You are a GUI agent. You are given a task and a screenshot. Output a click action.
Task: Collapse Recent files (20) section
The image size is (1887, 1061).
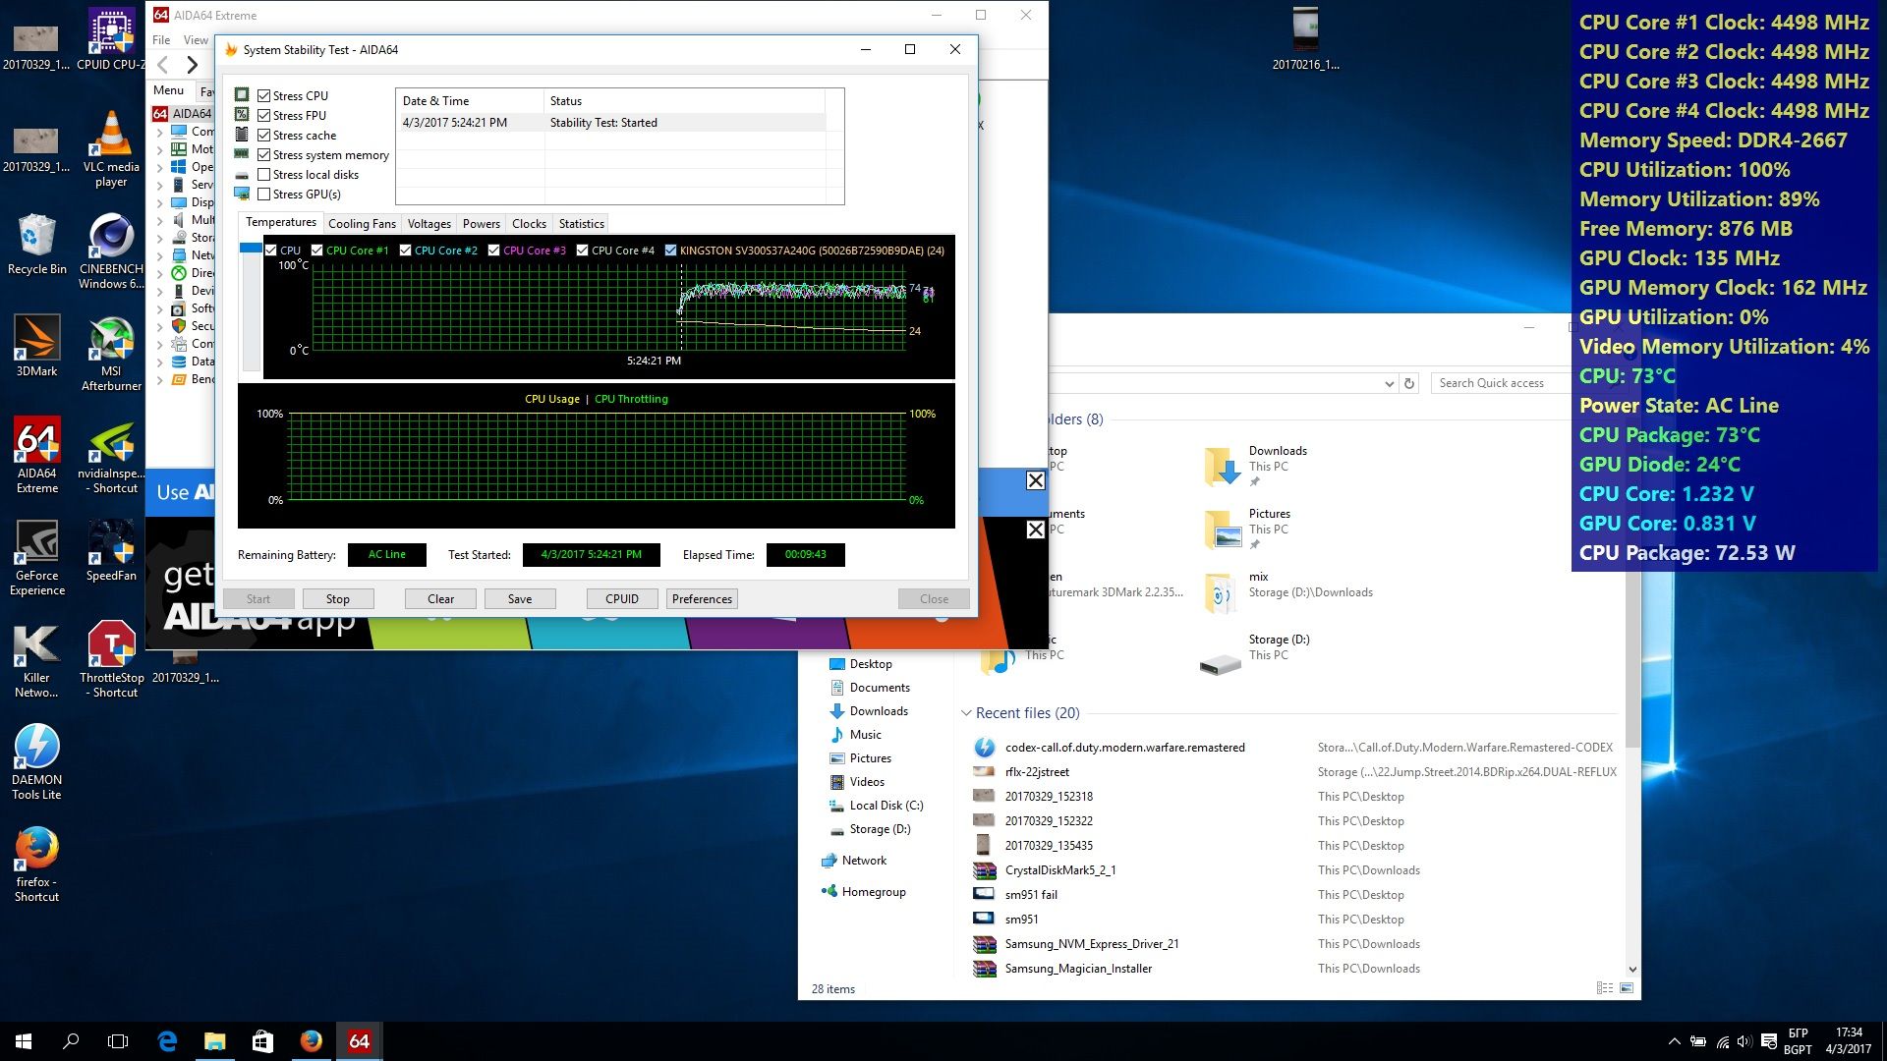pyautogui.click(x=967, y=713)
